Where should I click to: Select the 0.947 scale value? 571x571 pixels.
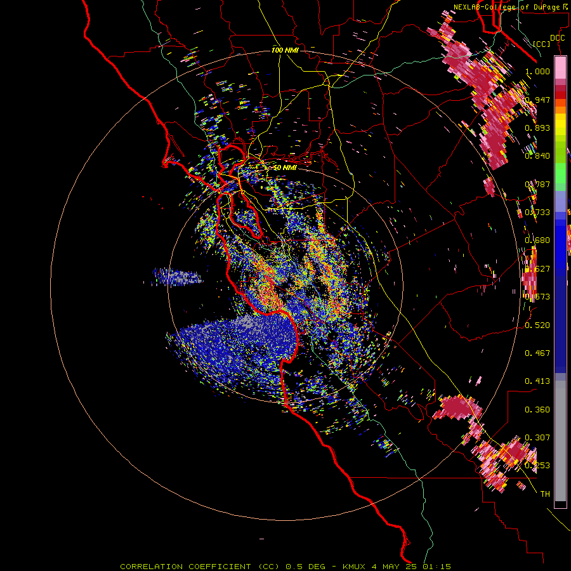[537, 100]
